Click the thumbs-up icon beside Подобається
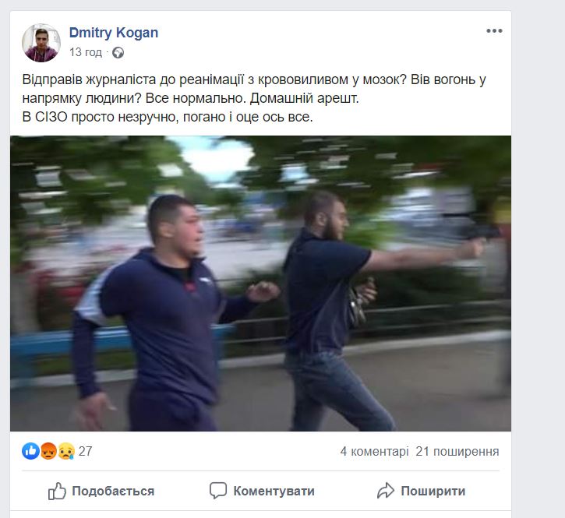 click(58, 491)
